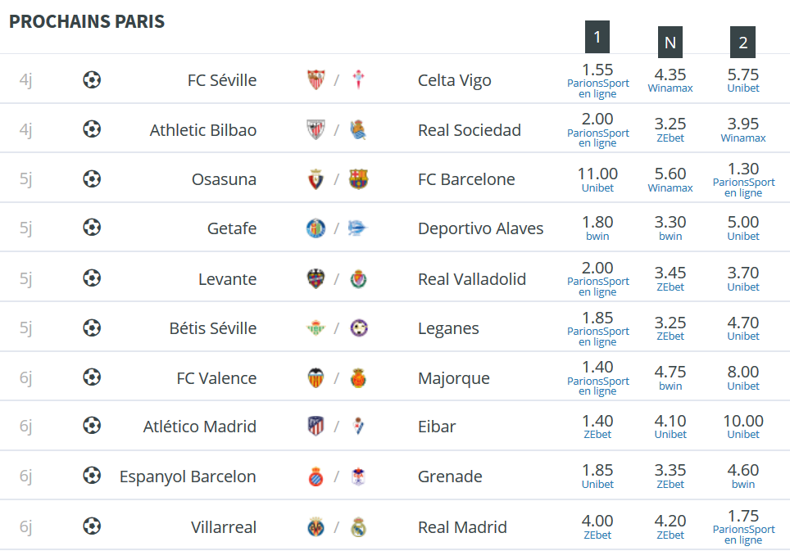
Task: Click the Real Sociedad crest
Action: [x=358, y=130]
